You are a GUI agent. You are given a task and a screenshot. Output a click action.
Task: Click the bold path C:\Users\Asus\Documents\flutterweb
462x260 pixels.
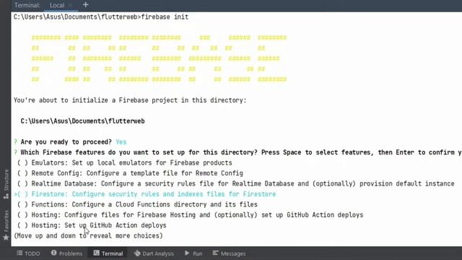[x=82, y=121]
